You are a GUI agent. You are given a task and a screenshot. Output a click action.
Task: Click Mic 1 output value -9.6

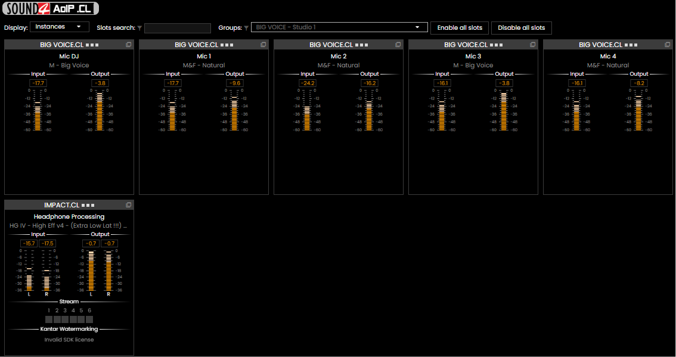235,83
